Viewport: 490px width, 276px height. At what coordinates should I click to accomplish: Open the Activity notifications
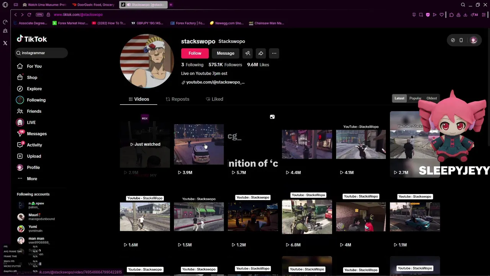pos(29,145)
